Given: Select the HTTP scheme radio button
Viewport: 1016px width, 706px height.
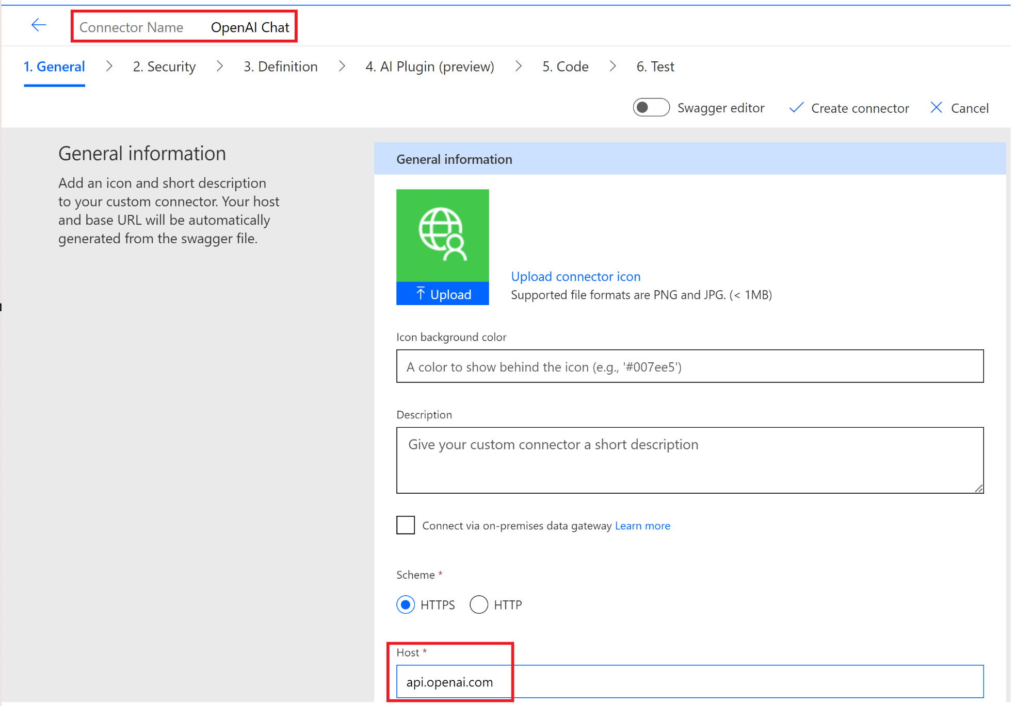Looking at the screenshot, I should pos(479,604).
